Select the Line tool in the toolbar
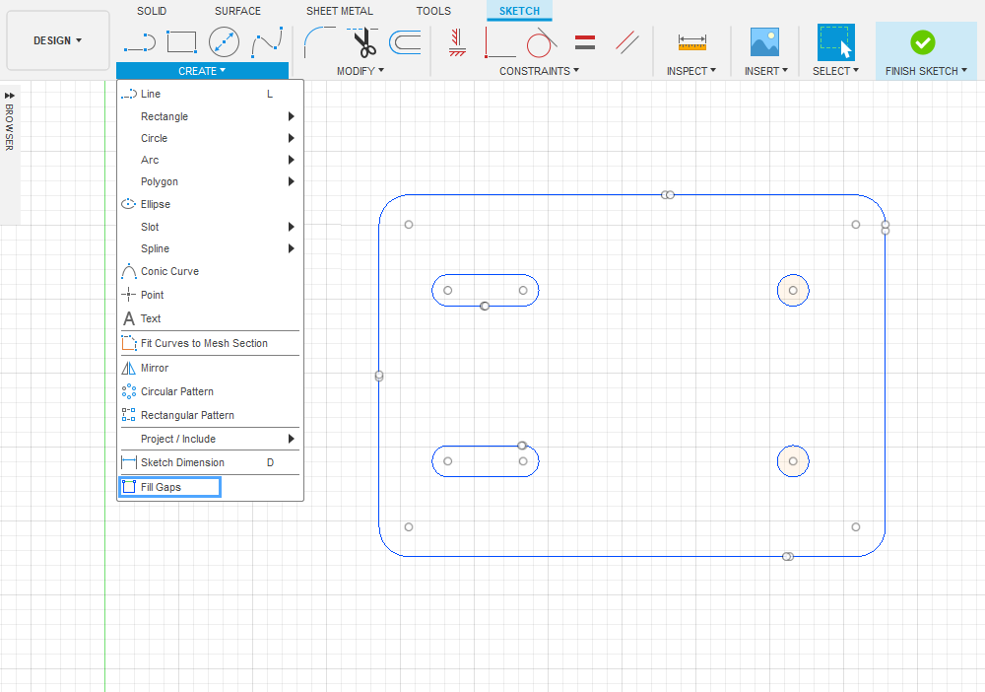 coord(139,42)
